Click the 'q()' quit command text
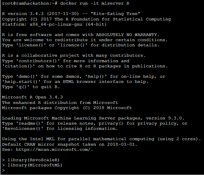The image size is (204, 175). [23, 87]
